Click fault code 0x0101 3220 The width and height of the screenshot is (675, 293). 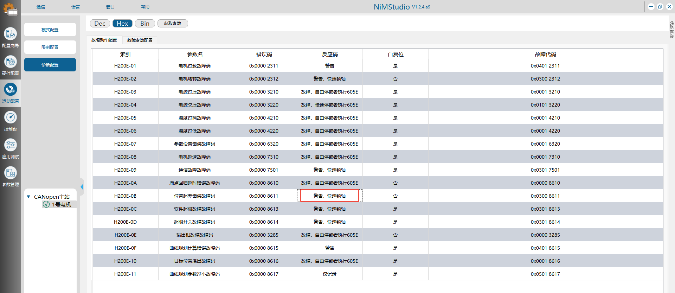tap(546, 105)
